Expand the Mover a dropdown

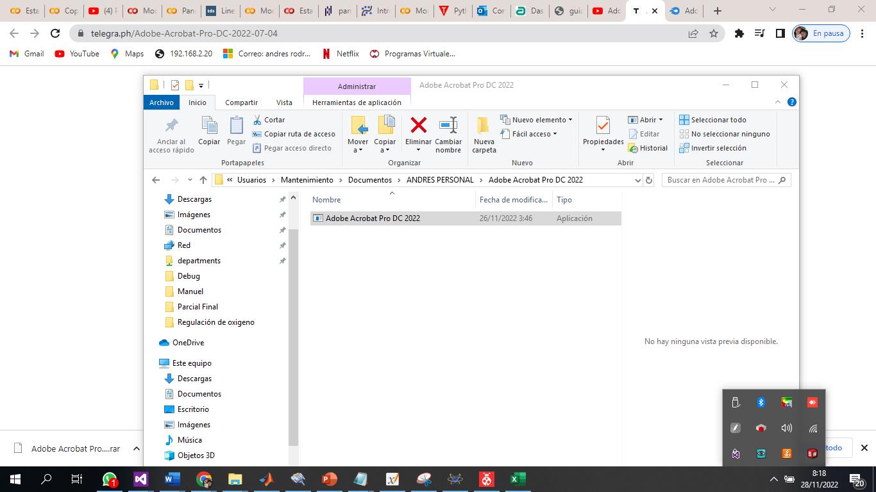tap(358, 150)
